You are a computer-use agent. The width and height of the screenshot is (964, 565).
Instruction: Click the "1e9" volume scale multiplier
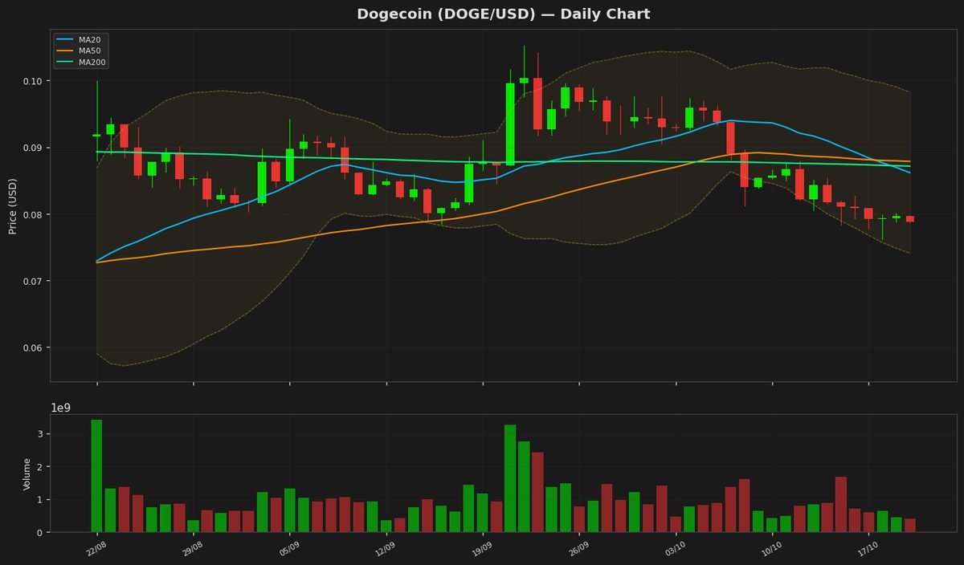[x=60, y=408]
